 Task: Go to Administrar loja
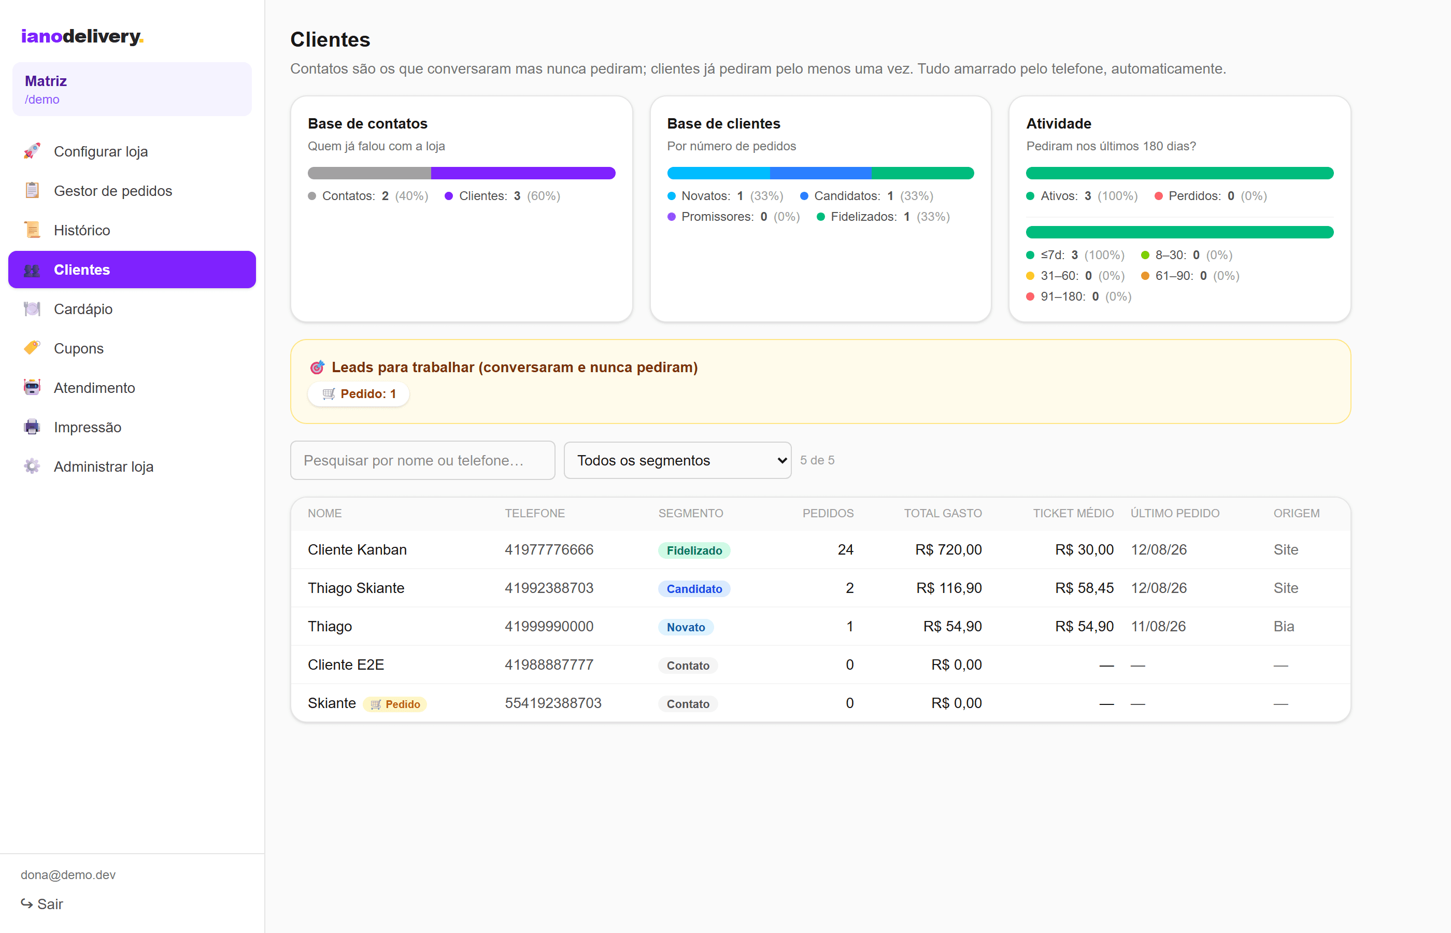point(132,466)
